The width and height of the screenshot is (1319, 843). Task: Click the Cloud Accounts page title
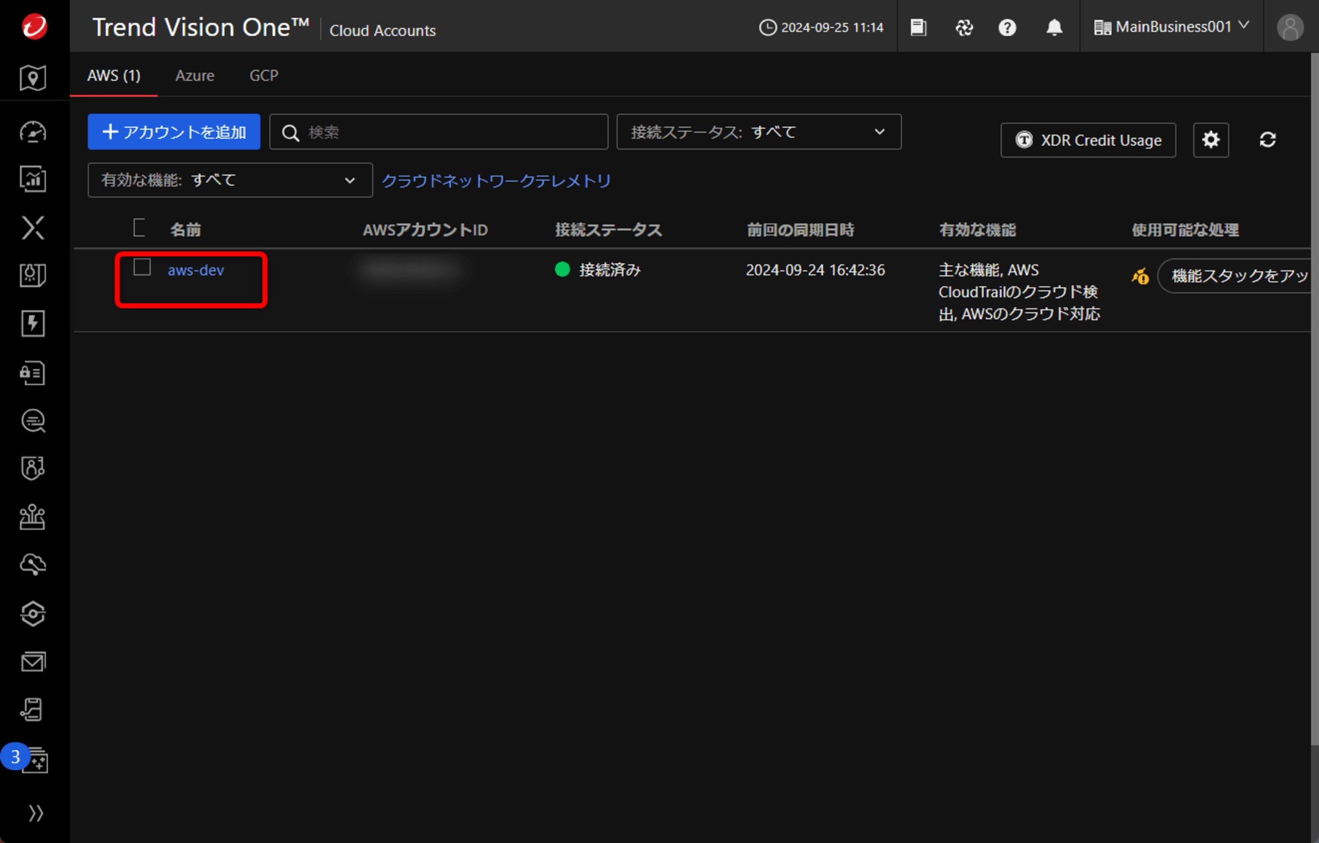pos(383,30)
